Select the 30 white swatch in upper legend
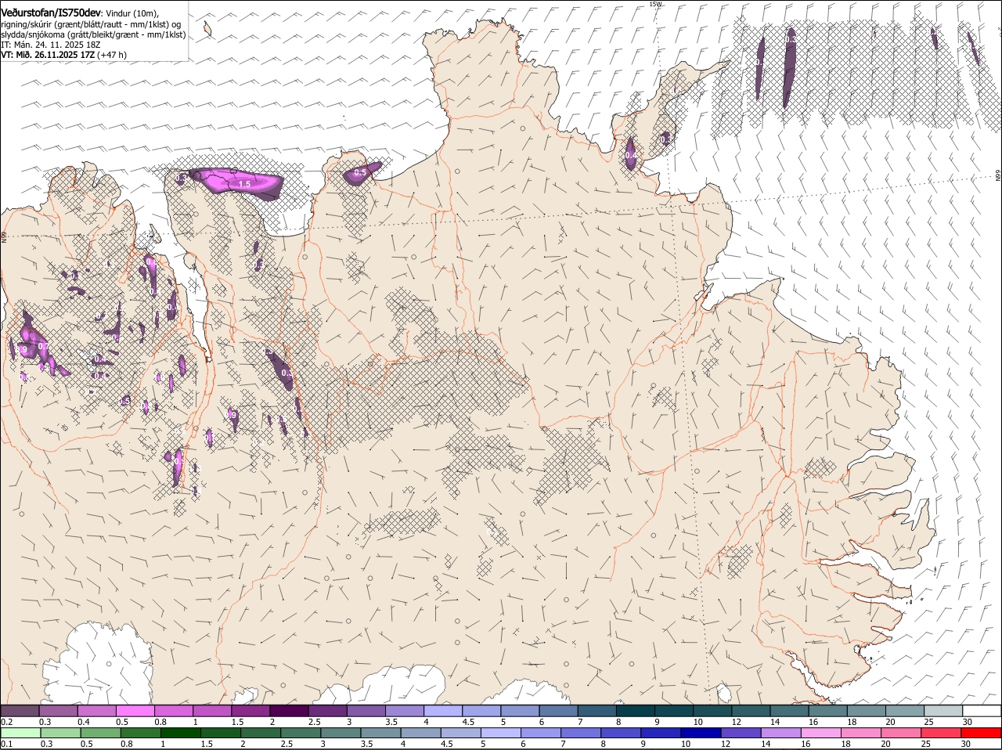Viewport: 1002px width, 750px height. [982, 710]
